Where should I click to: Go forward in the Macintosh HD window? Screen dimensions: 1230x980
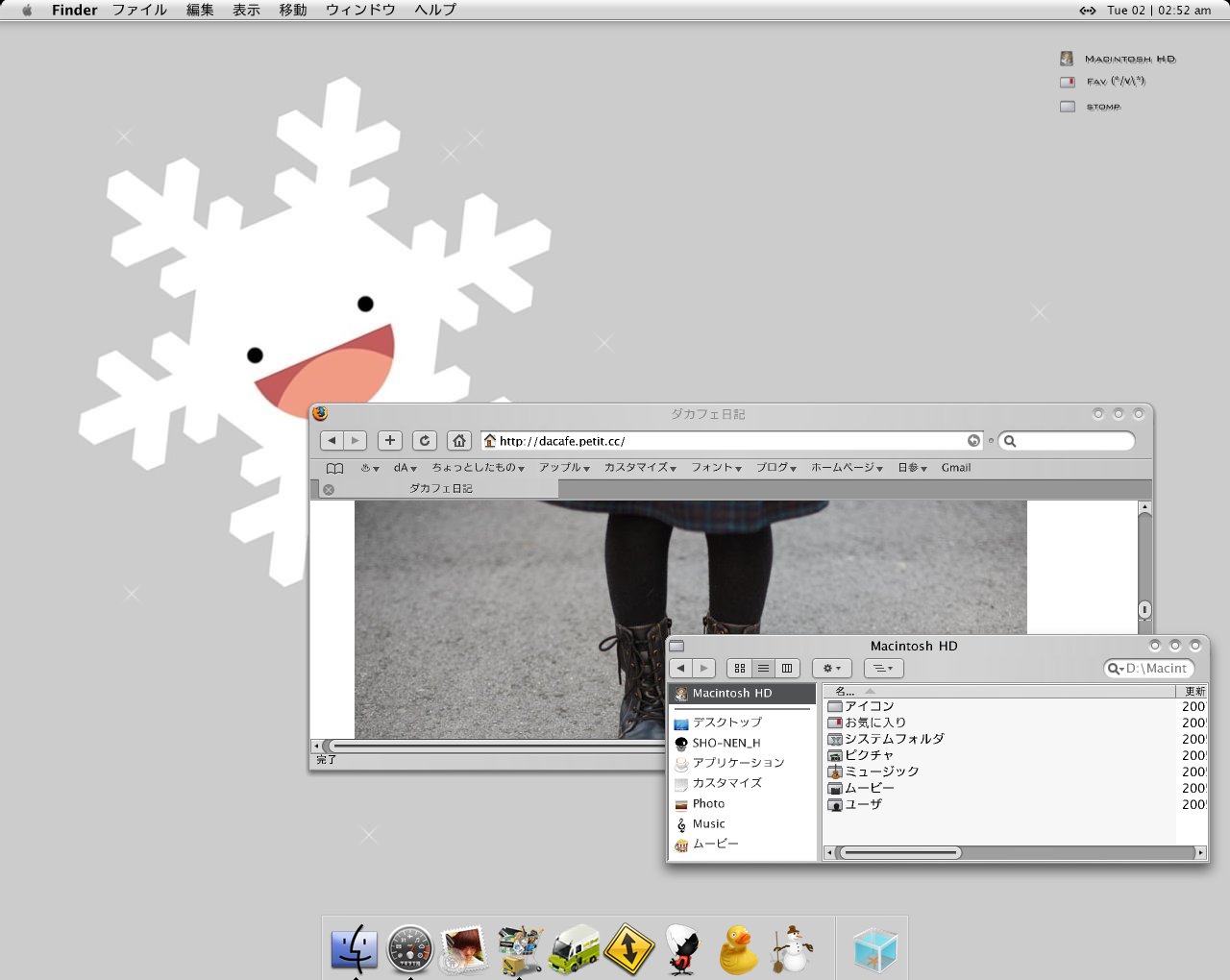[x=704, y=668]
